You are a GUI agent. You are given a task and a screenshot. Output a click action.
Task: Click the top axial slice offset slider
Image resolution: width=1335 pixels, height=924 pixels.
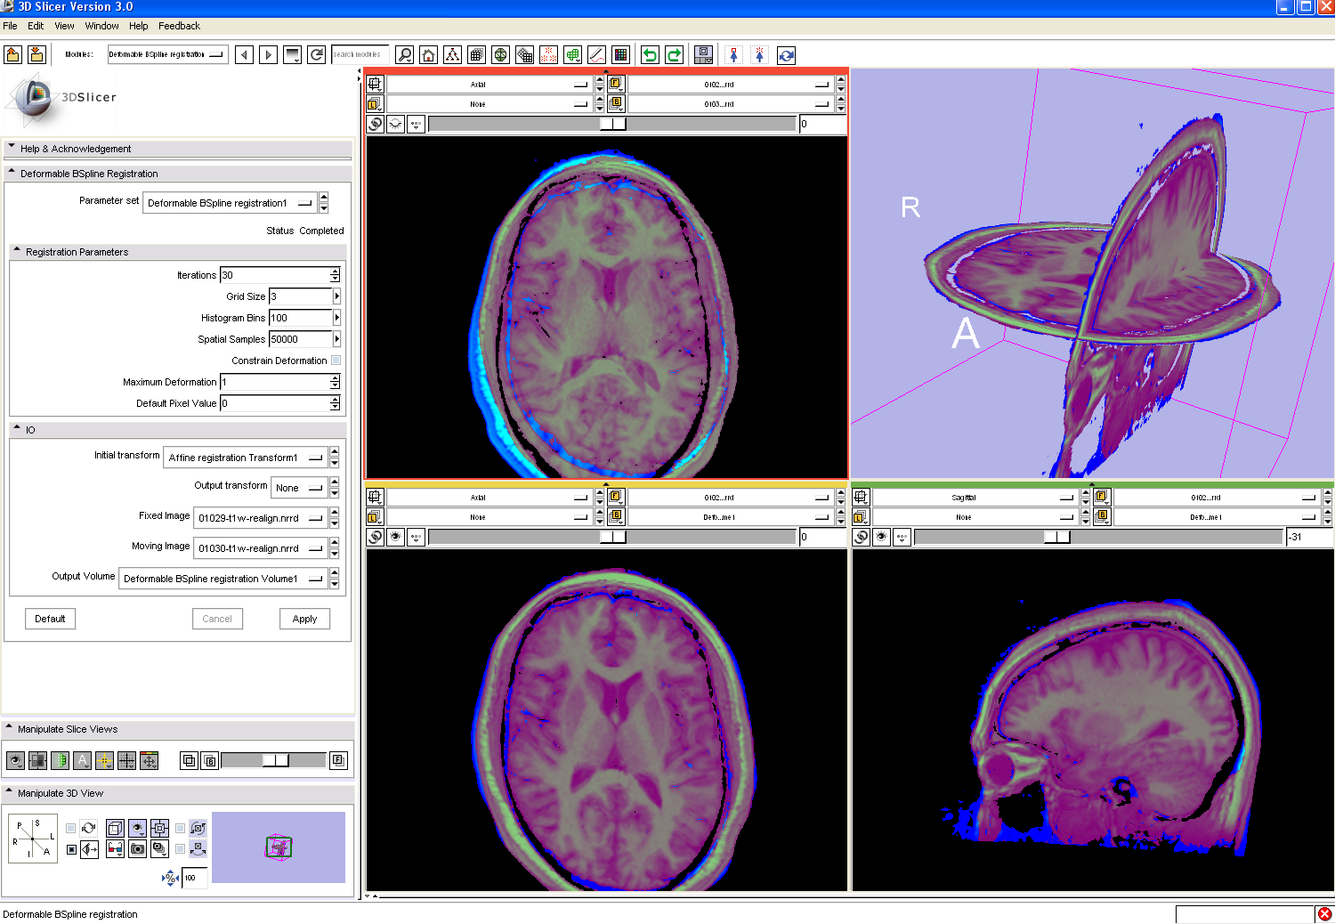[612, 125]
